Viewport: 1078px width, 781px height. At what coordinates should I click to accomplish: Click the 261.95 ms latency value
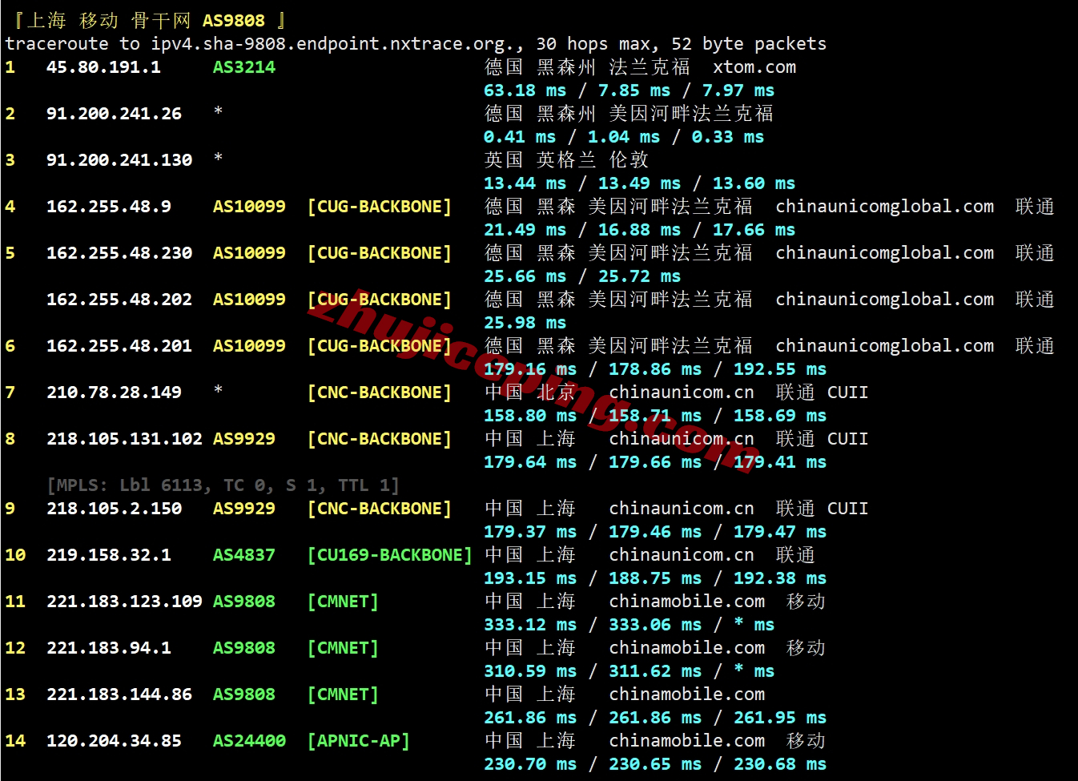pos(780,718)
